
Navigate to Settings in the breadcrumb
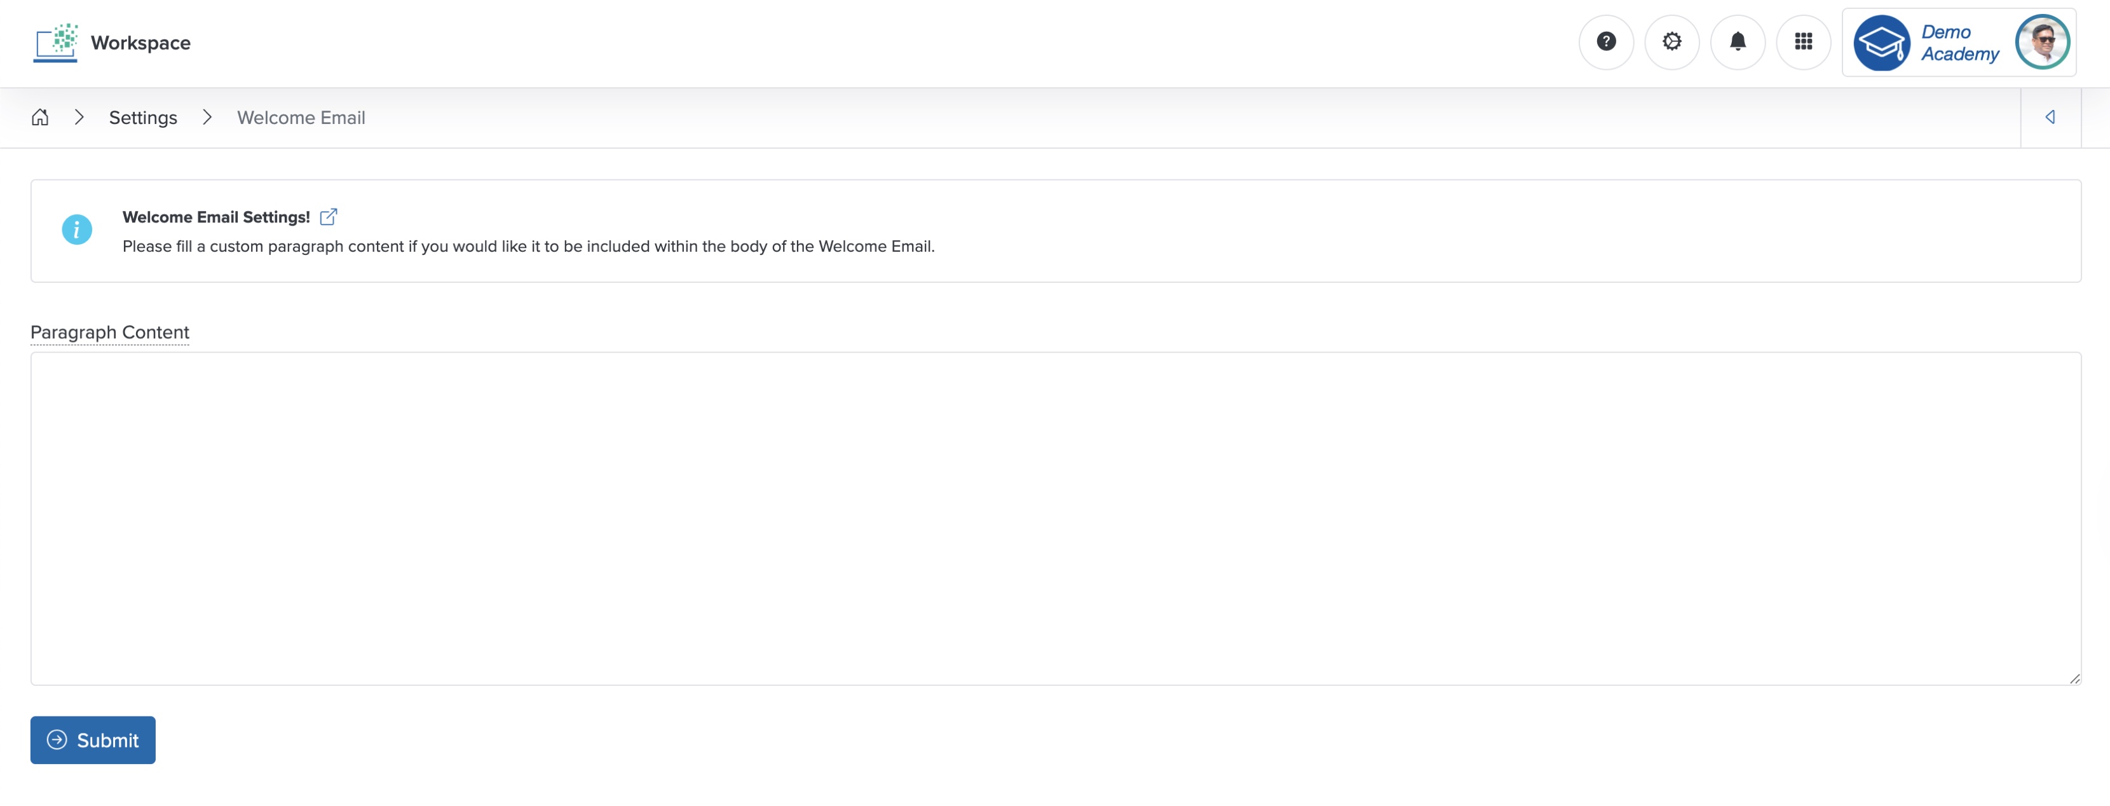(x=144, y=117)
